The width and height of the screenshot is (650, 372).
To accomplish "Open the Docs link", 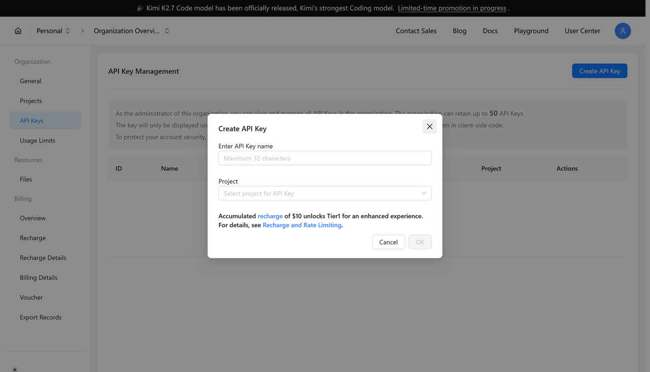I will click(x=490, y=31).
